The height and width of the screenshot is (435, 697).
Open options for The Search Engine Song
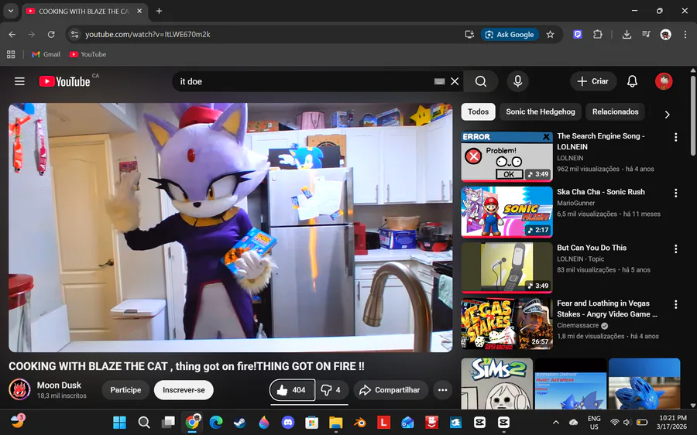(675, 137)
